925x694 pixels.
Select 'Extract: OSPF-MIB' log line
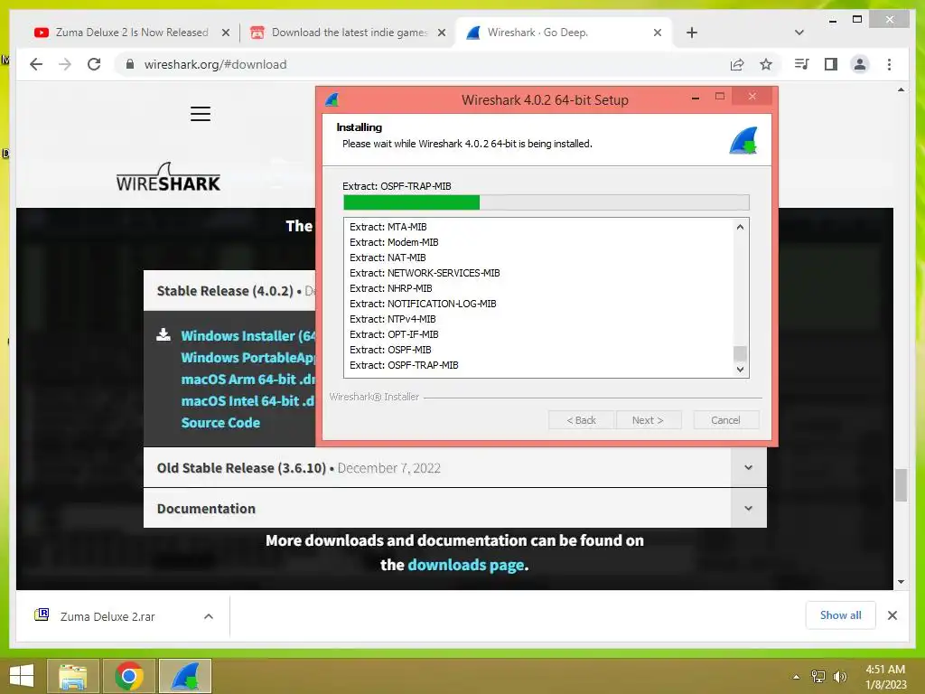390,350
